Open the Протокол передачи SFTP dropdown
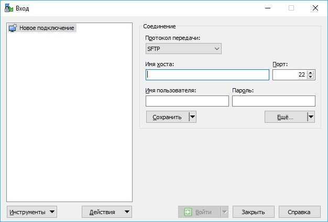This screenshot has width=328, height=222. pyautogui.click(x=183, y=49)
